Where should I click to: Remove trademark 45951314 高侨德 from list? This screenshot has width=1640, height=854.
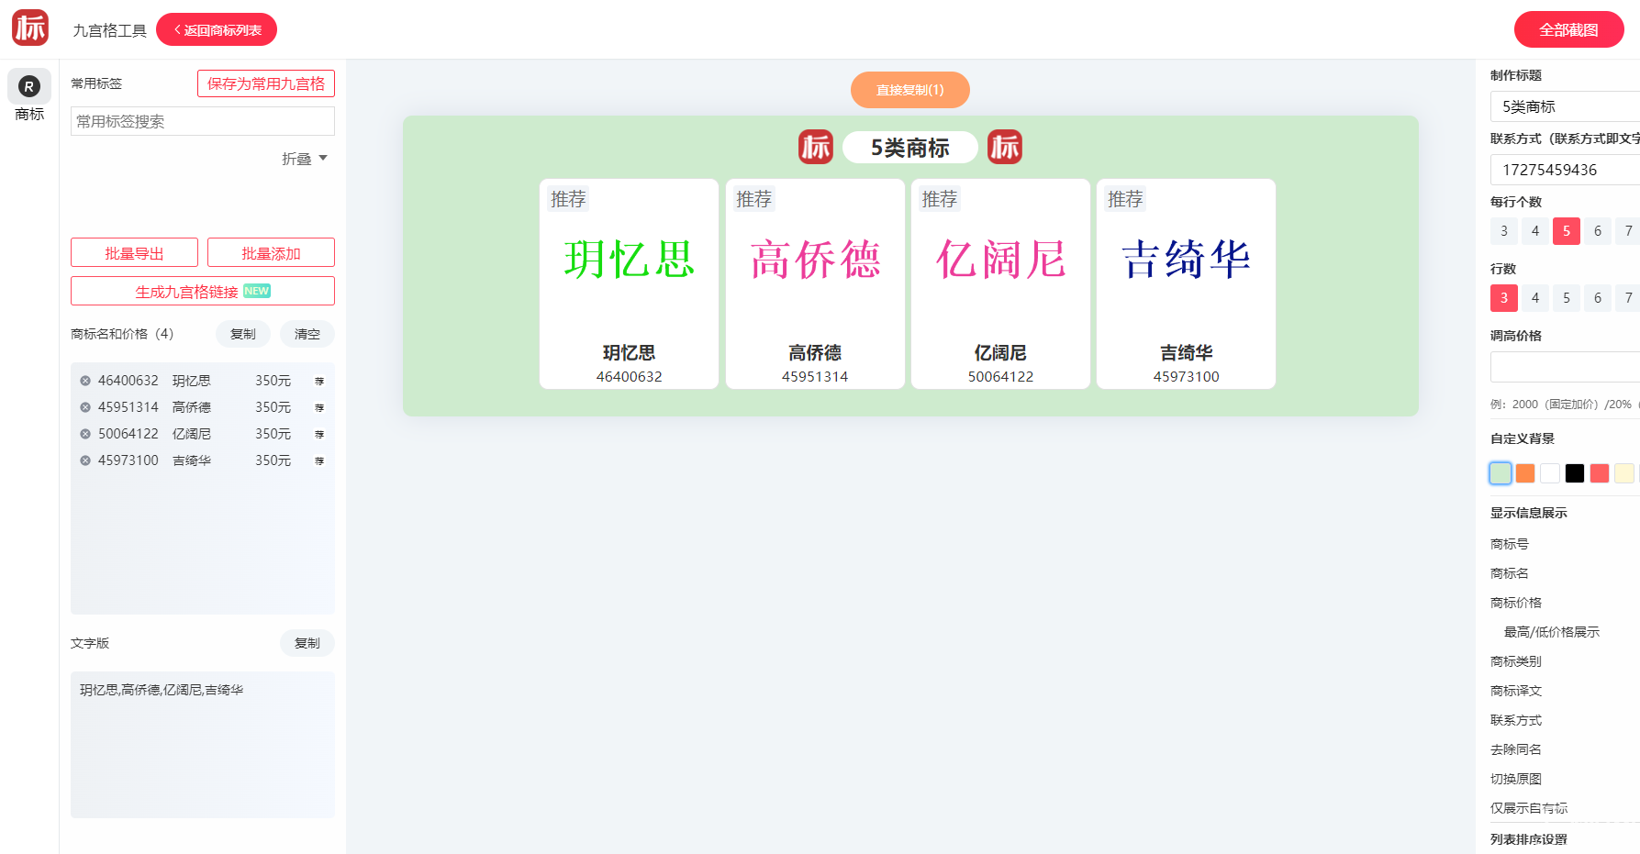[x=85, y=407]
